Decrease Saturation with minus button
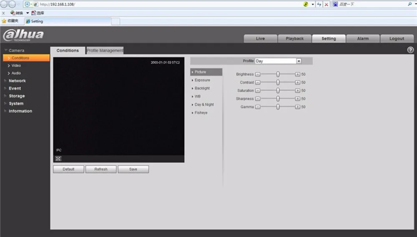The height and width of the screenshot is (237, 417). coord(257,91)
